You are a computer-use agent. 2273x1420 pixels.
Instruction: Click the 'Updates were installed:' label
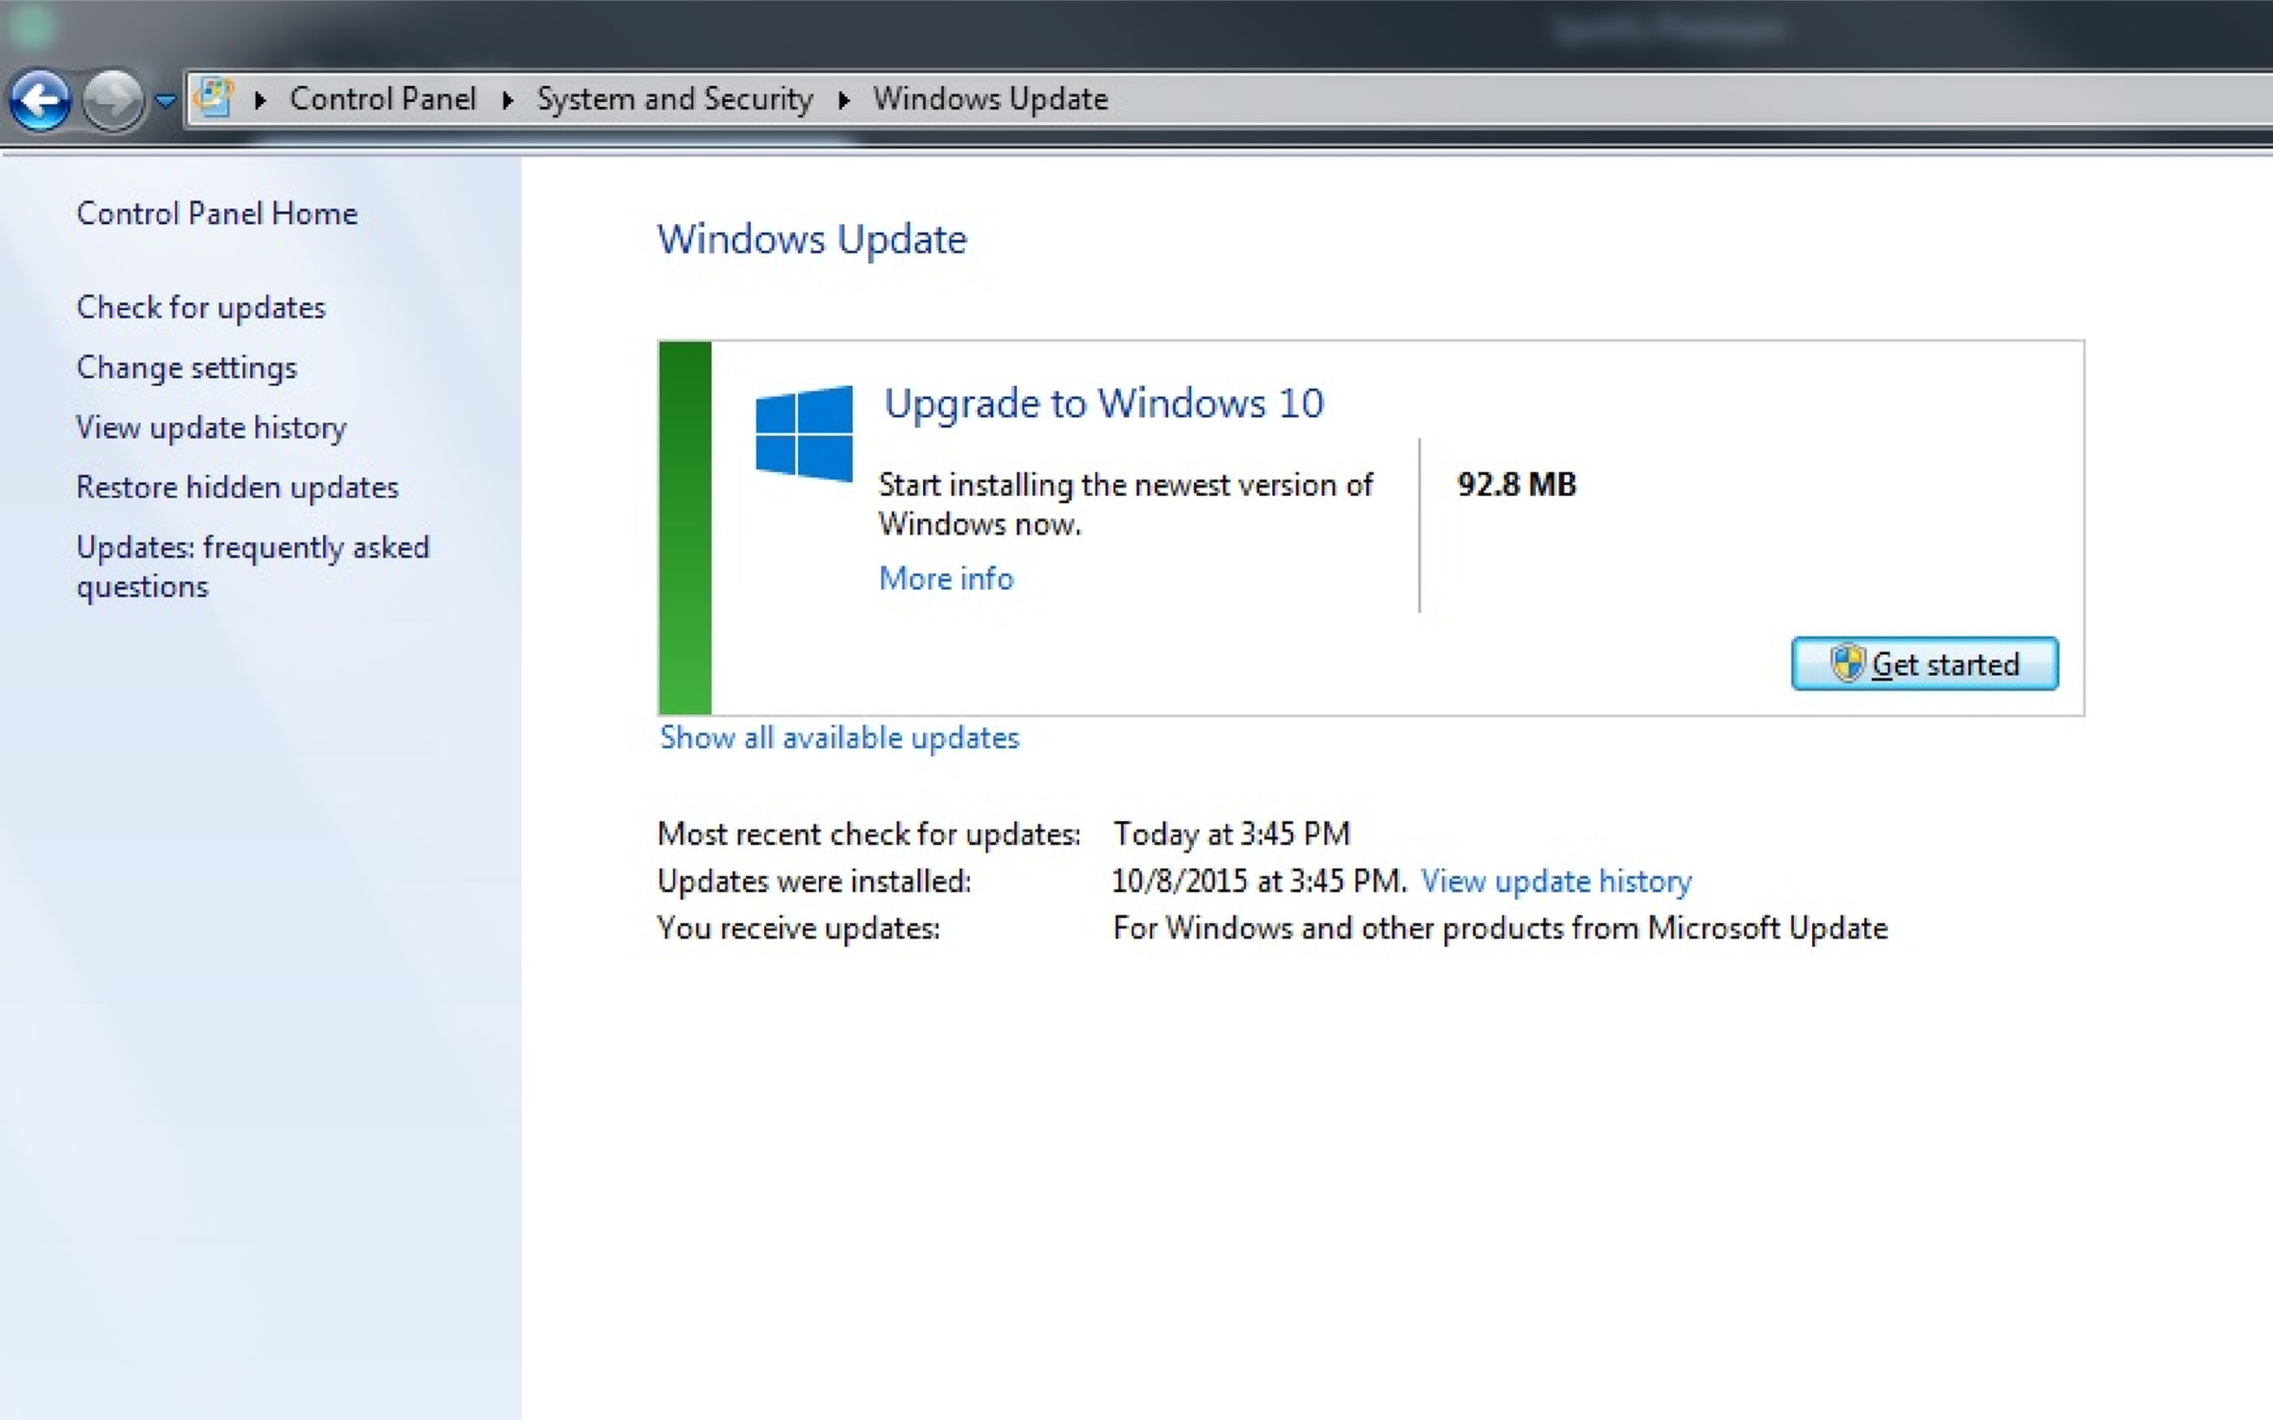(814, 881)
